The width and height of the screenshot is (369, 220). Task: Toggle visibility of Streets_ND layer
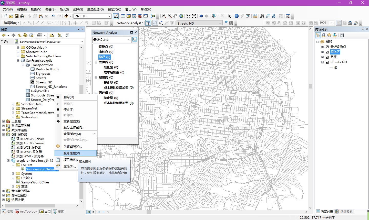pos(327,62)
